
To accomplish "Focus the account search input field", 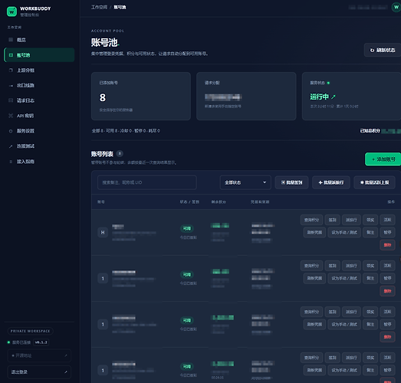I will point(147,182).
